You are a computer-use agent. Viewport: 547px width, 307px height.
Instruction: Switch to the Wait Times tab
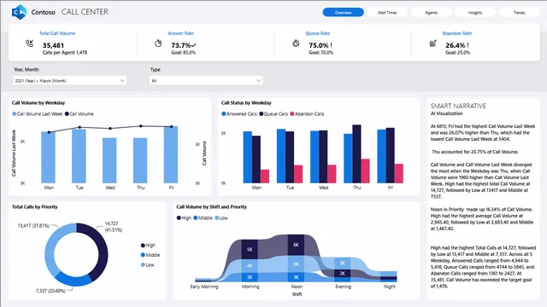[x=387, y=13]
